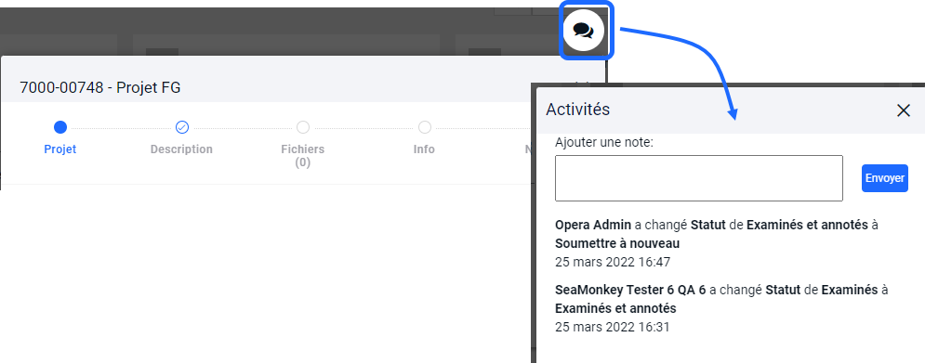Go to the Description step label
Screen dimensions: 925x363
pyautogui.click(x=181, y=149)
